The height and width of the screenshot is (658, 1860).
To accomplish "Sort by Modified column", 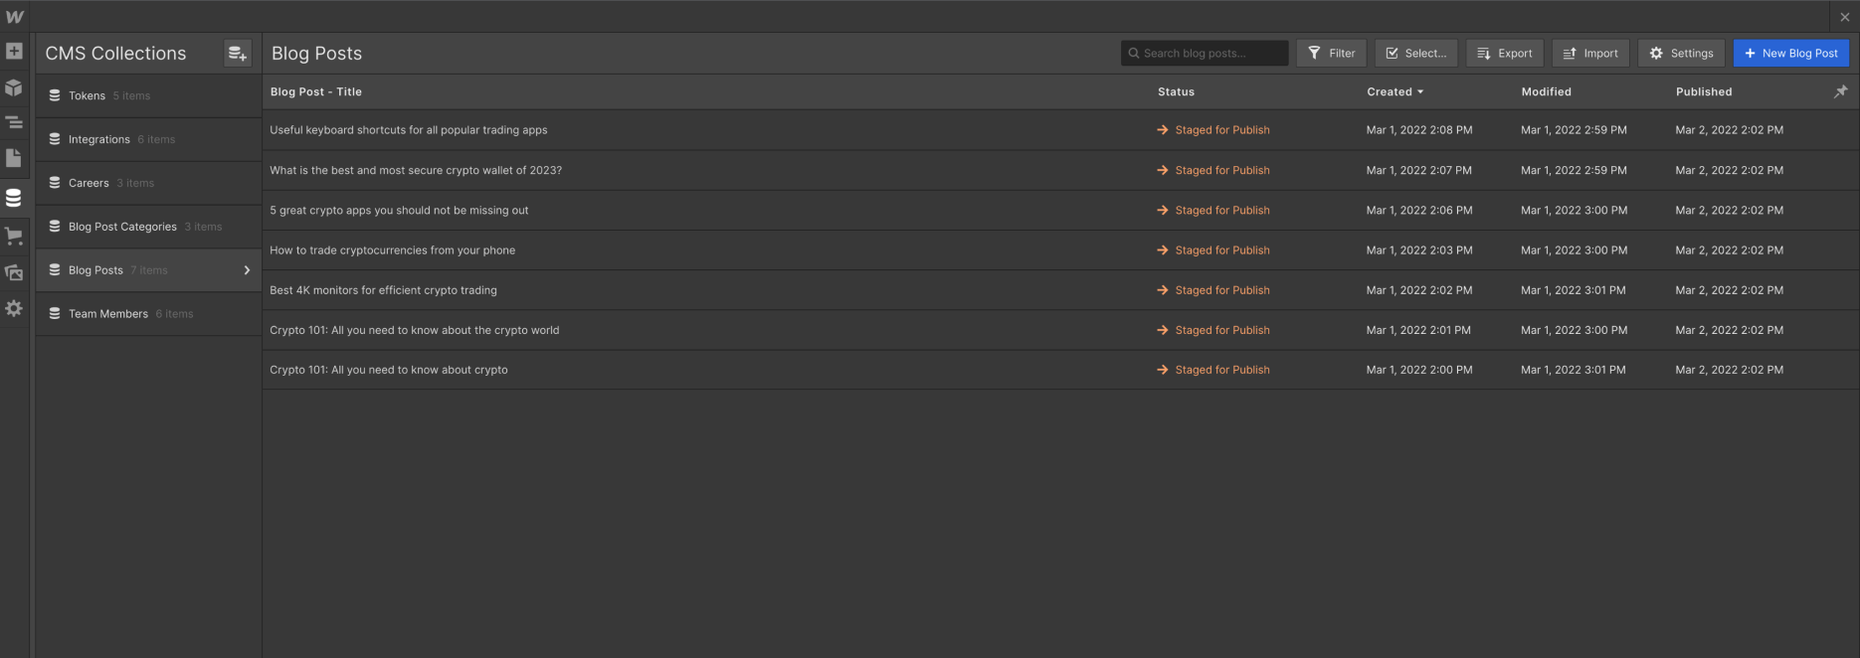I will (1547, 92).
